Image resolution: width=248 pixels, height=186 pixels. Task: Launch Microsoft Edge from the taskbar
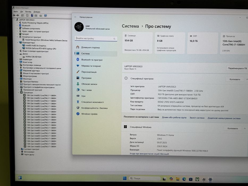coord(184,179)
